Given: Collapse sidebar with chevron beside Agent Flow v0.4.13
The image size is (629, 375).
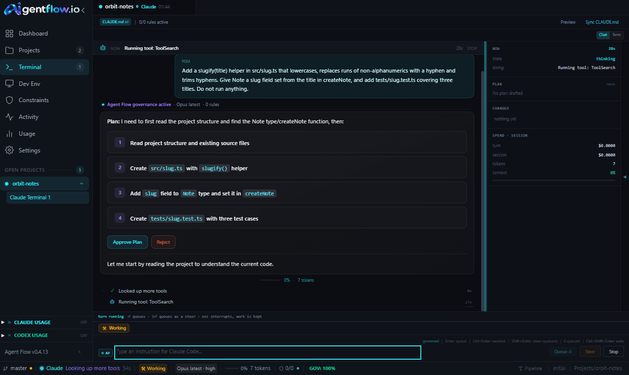Looking at the screenshot, I should tap(80, 352).
